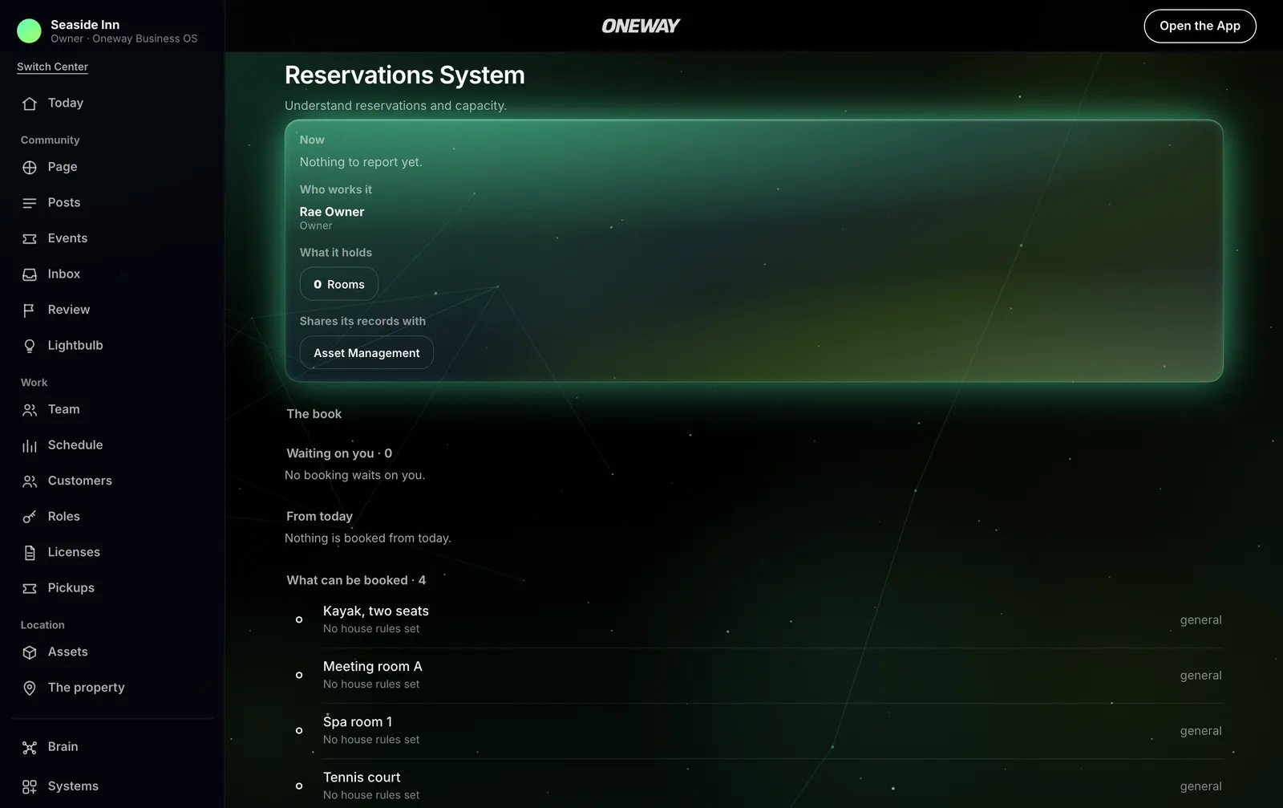This screenshot has height=808, width=1283.
Task: Click the Pickups ticket icon
Action: (30, 588)
